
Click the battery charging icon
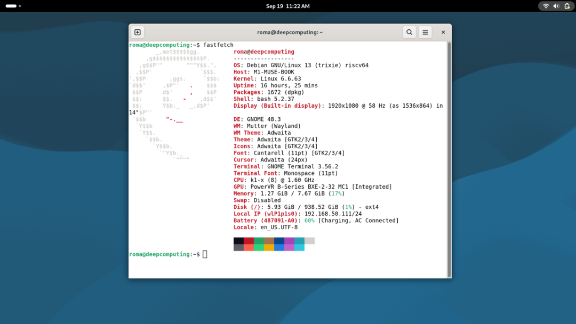click(x=567, y=6)
